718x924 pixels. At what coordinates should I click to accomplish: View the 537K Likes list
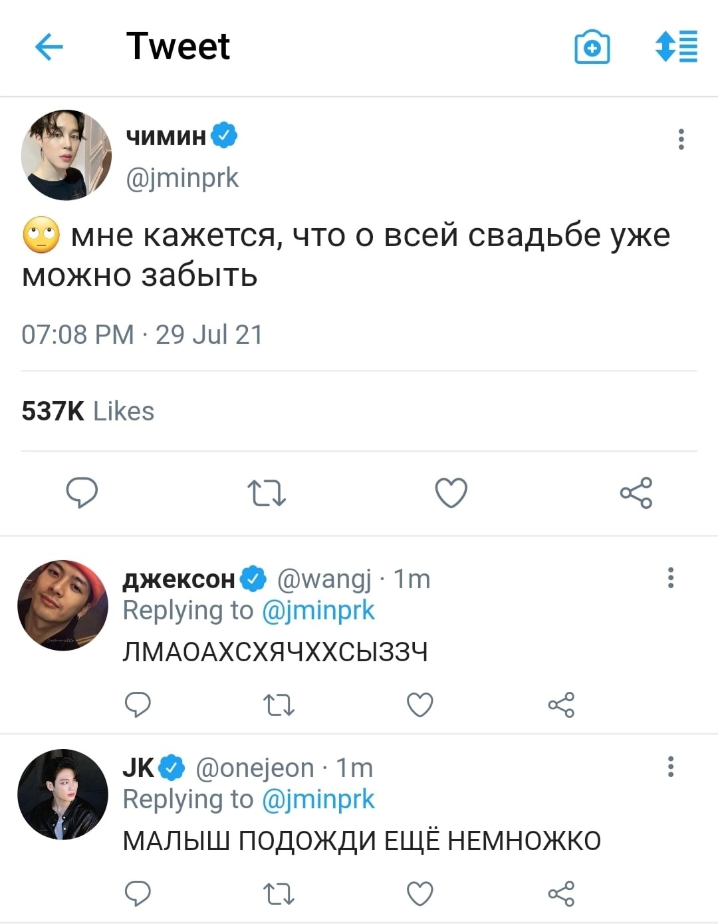(88, 411)
